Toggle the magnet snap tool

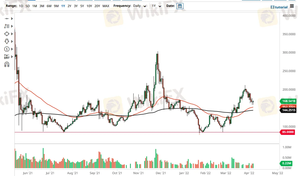(7, 65)
